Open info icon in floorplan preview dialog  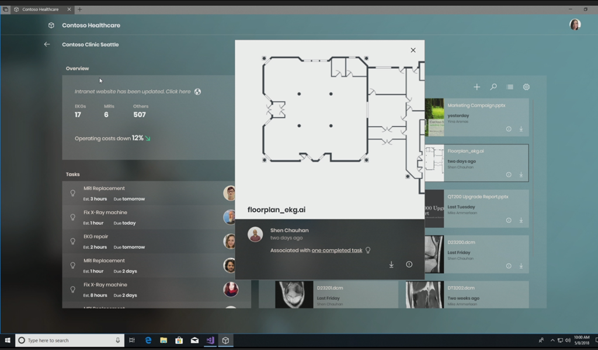[409, 264]
